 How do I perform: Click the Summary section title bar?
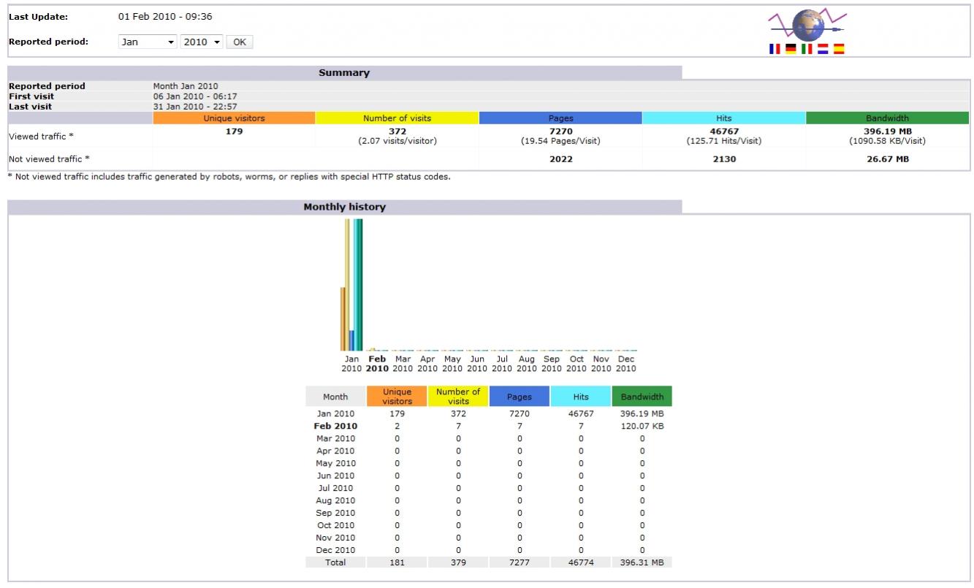coord(344,73)
